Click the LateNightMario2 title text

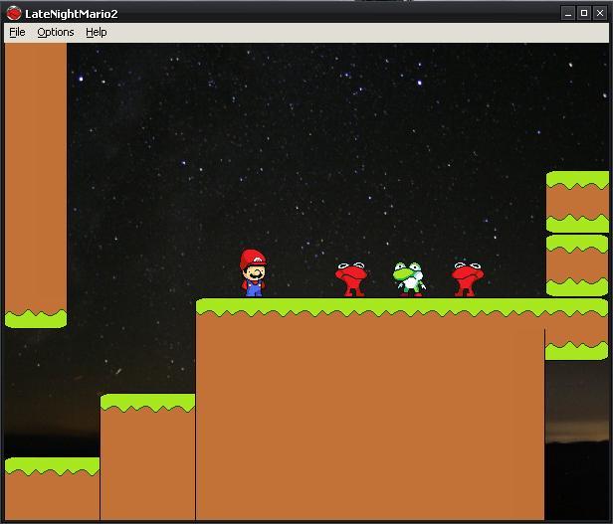pos(72,14)
